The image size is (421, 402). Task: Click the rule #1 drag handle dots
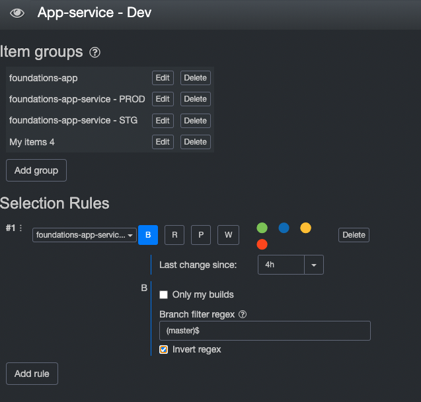click(x=20, y=228)
